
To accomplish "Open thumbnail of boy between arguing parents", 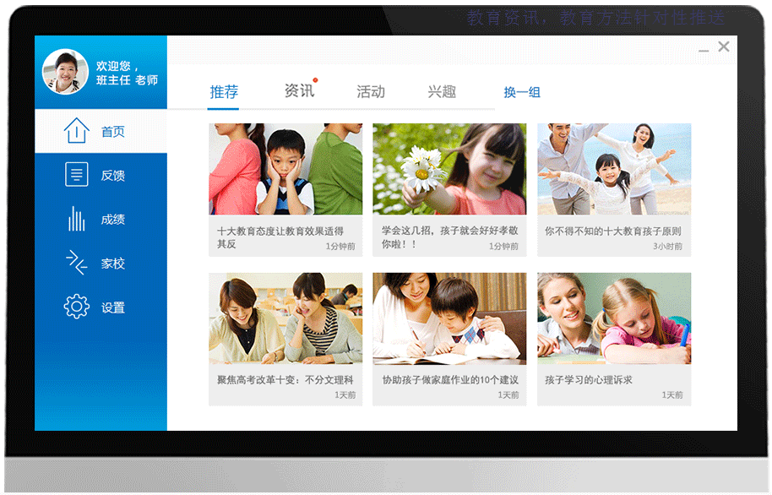I will (x=285, y=169).
